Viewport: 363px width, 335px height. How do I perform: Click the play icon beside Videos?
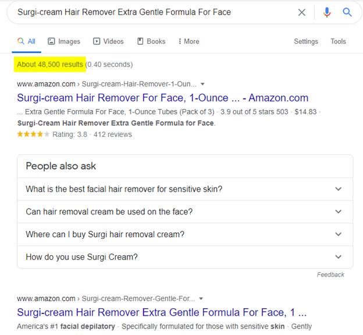tap(97, 41)
